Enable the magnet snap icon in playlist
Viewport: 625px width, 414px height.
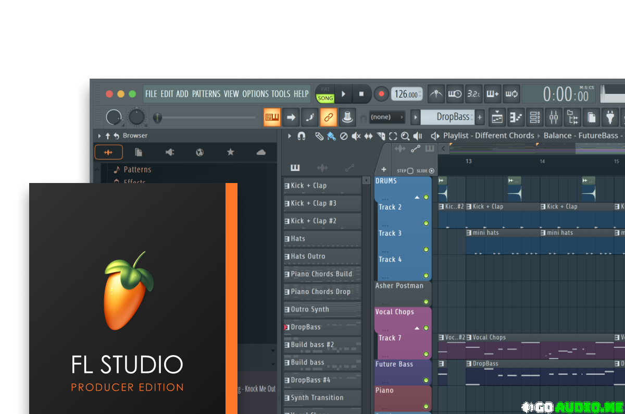(x=301, y=136)
